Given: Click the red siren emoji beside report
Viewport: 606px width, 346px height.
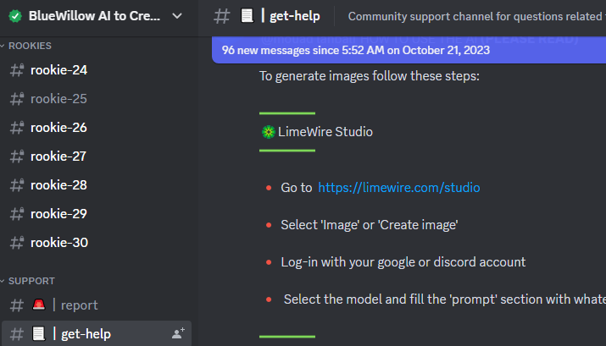Looking at the screenshot, I should tap(39, 305).
